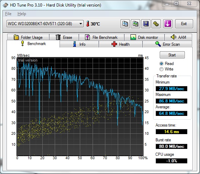Open the options gear icon
Image resolution: width=200 pixels, height=174 pixels.
[156, 24]
